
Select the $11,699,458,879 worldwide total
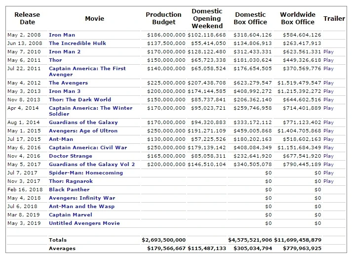pos(298,240)
